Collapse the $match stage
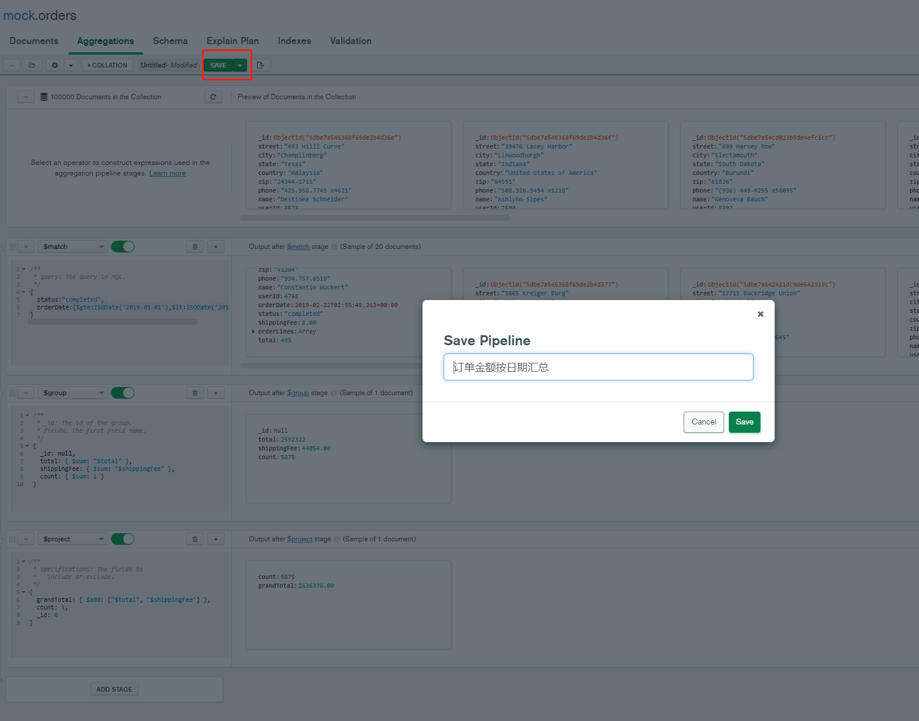 (x=26, y=247)
